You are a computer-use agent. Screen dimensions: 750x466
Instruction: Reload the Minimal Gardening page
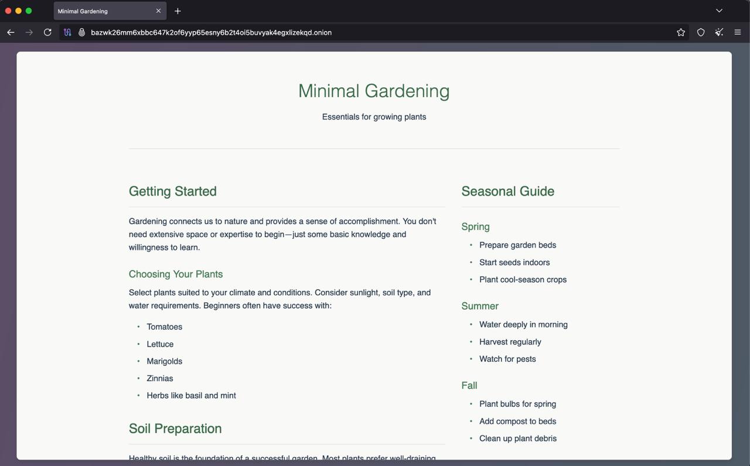47,32
